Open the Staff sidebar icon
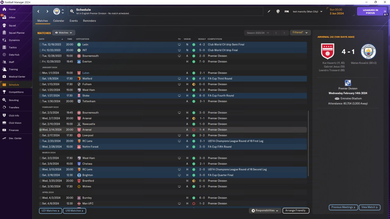Screen dimensions: 390x219 [4, 62]
